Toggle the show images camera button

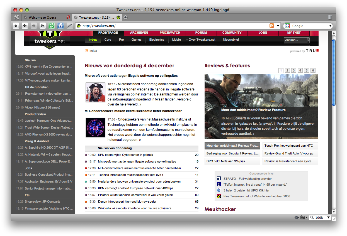pos(302,217)
